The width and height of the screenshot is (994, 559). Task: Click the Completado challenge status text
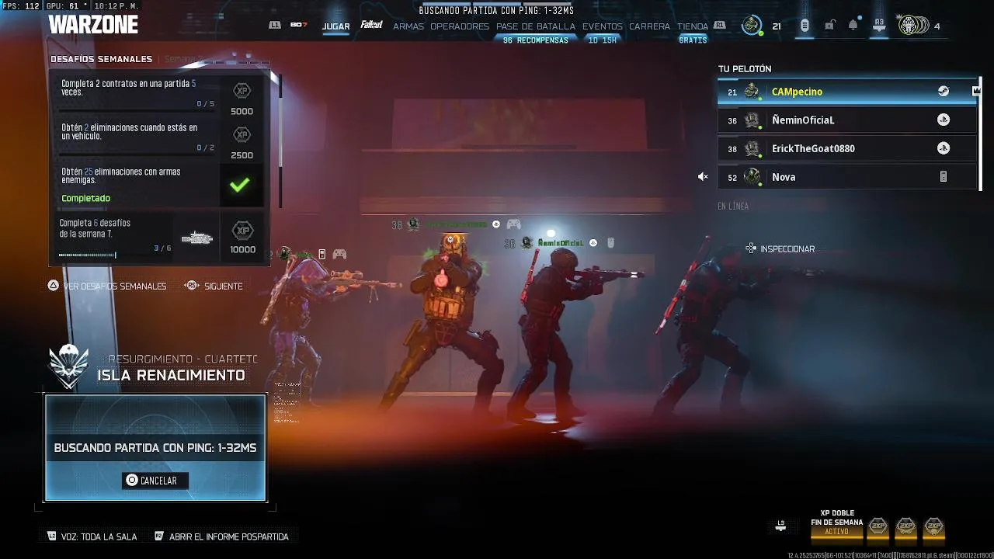pyautogui.click(x=85, y=198)
